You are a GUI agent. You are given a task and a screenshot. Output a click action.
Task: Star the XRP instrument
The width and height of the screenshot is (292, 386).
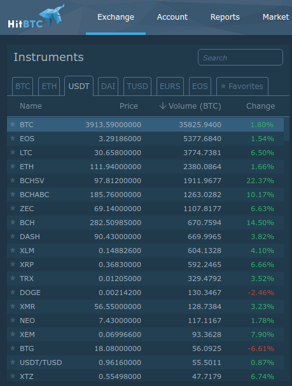pos(13,265)
